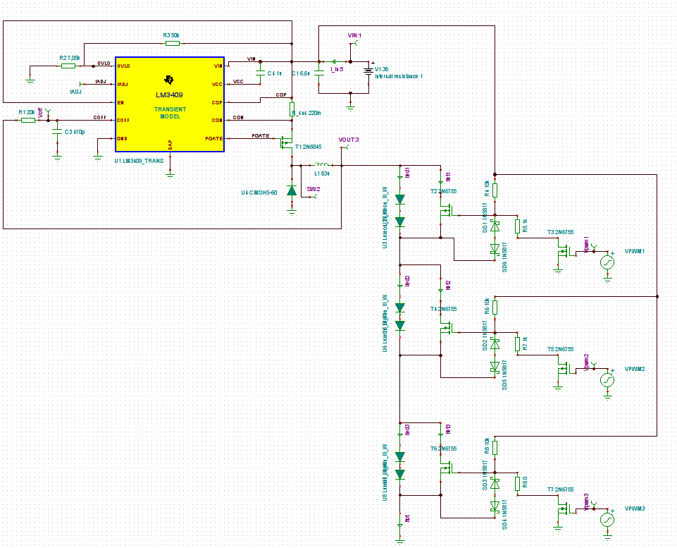Select inductor L1 83u symbol

(x=322, y=164)
